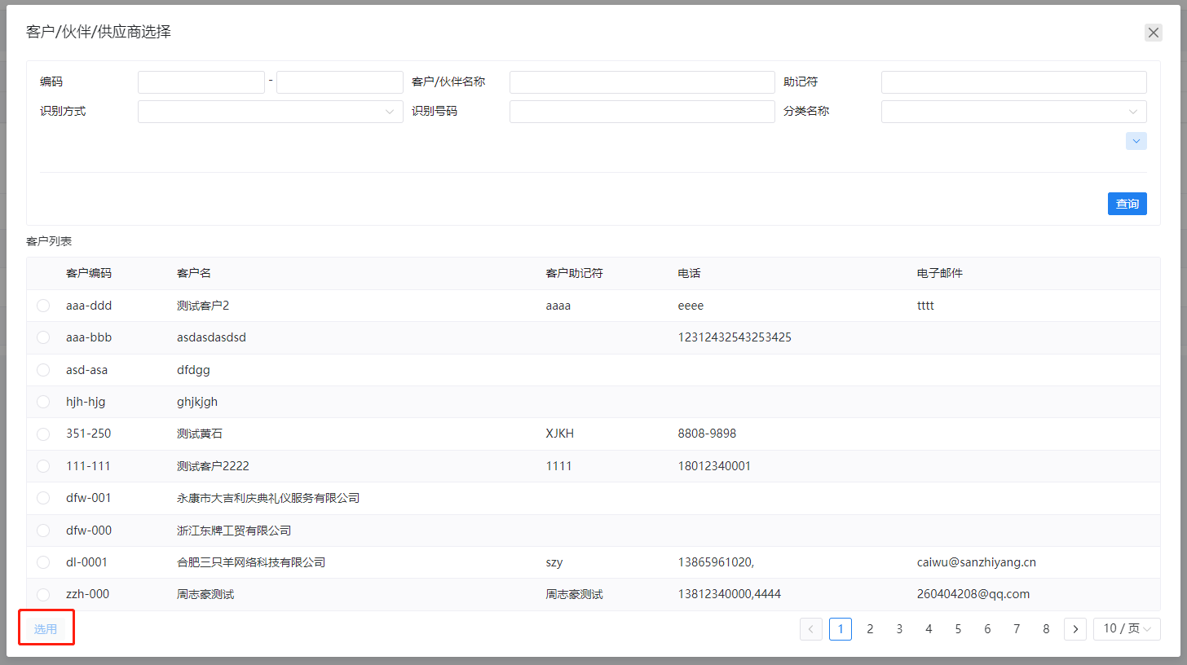Click 合肥三只羊网络科技有限公司 row
Image resolution: width=1187 pixels, height=665 pixels.
coord(593,562)
